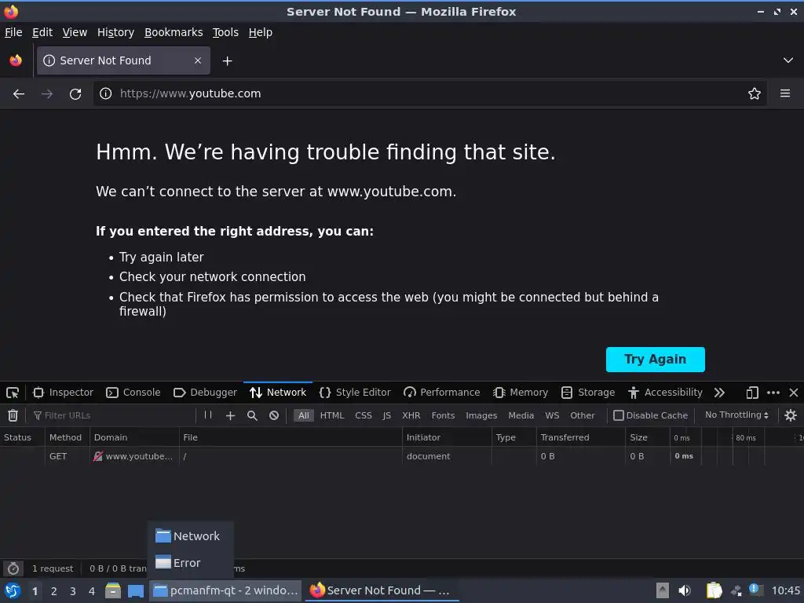Open the File menu
Viewport: 804px width, 603px height.
pos(13,32)
